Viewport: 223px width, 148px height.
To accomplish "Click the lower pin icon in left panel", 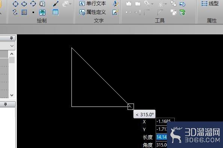I will coord(5,104).
